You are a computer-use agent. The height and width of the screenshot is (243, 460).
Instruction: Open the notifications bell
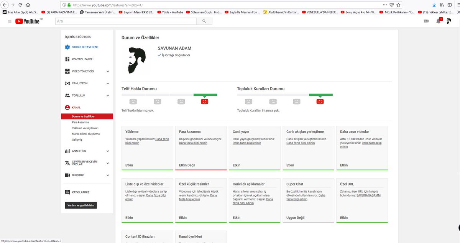point(438,21)
